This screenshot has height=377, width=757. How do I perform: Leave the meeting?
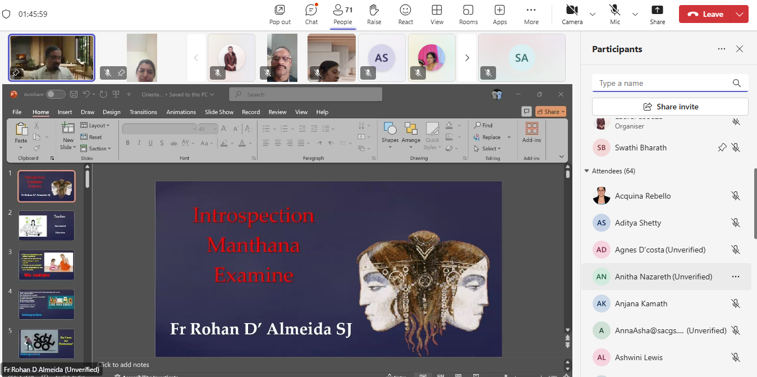point(705,14)
